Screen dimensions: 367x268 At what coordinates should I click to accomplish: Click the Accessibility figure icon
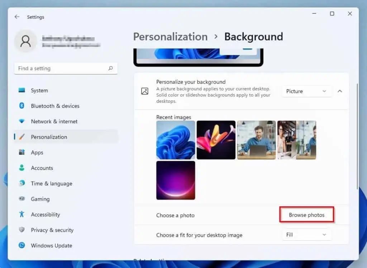pyautogui.click(x=22, y=214)
